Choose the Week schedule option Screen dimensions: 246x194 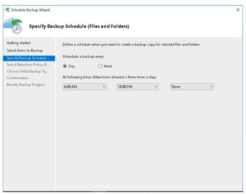pos(100,66)
